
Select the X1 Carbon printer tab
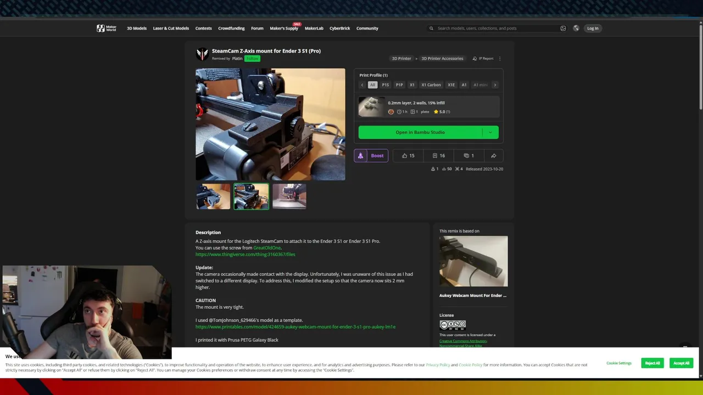pos(431,85)
